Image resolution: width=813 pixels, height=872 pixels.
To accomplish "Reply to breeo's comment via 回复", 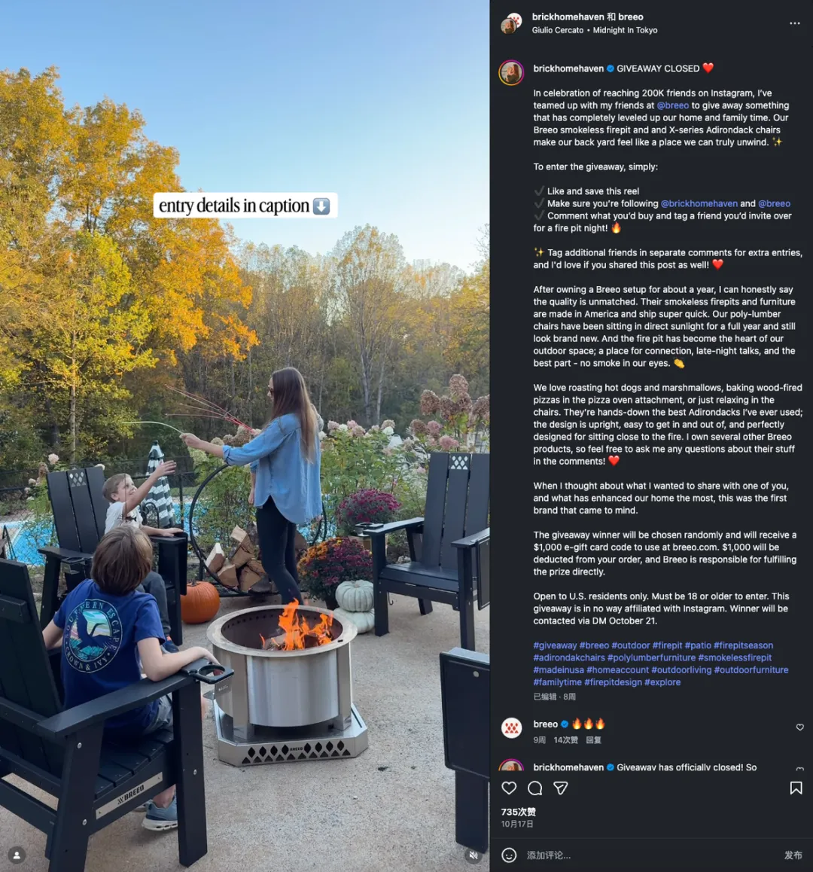I will click(593, 739).
